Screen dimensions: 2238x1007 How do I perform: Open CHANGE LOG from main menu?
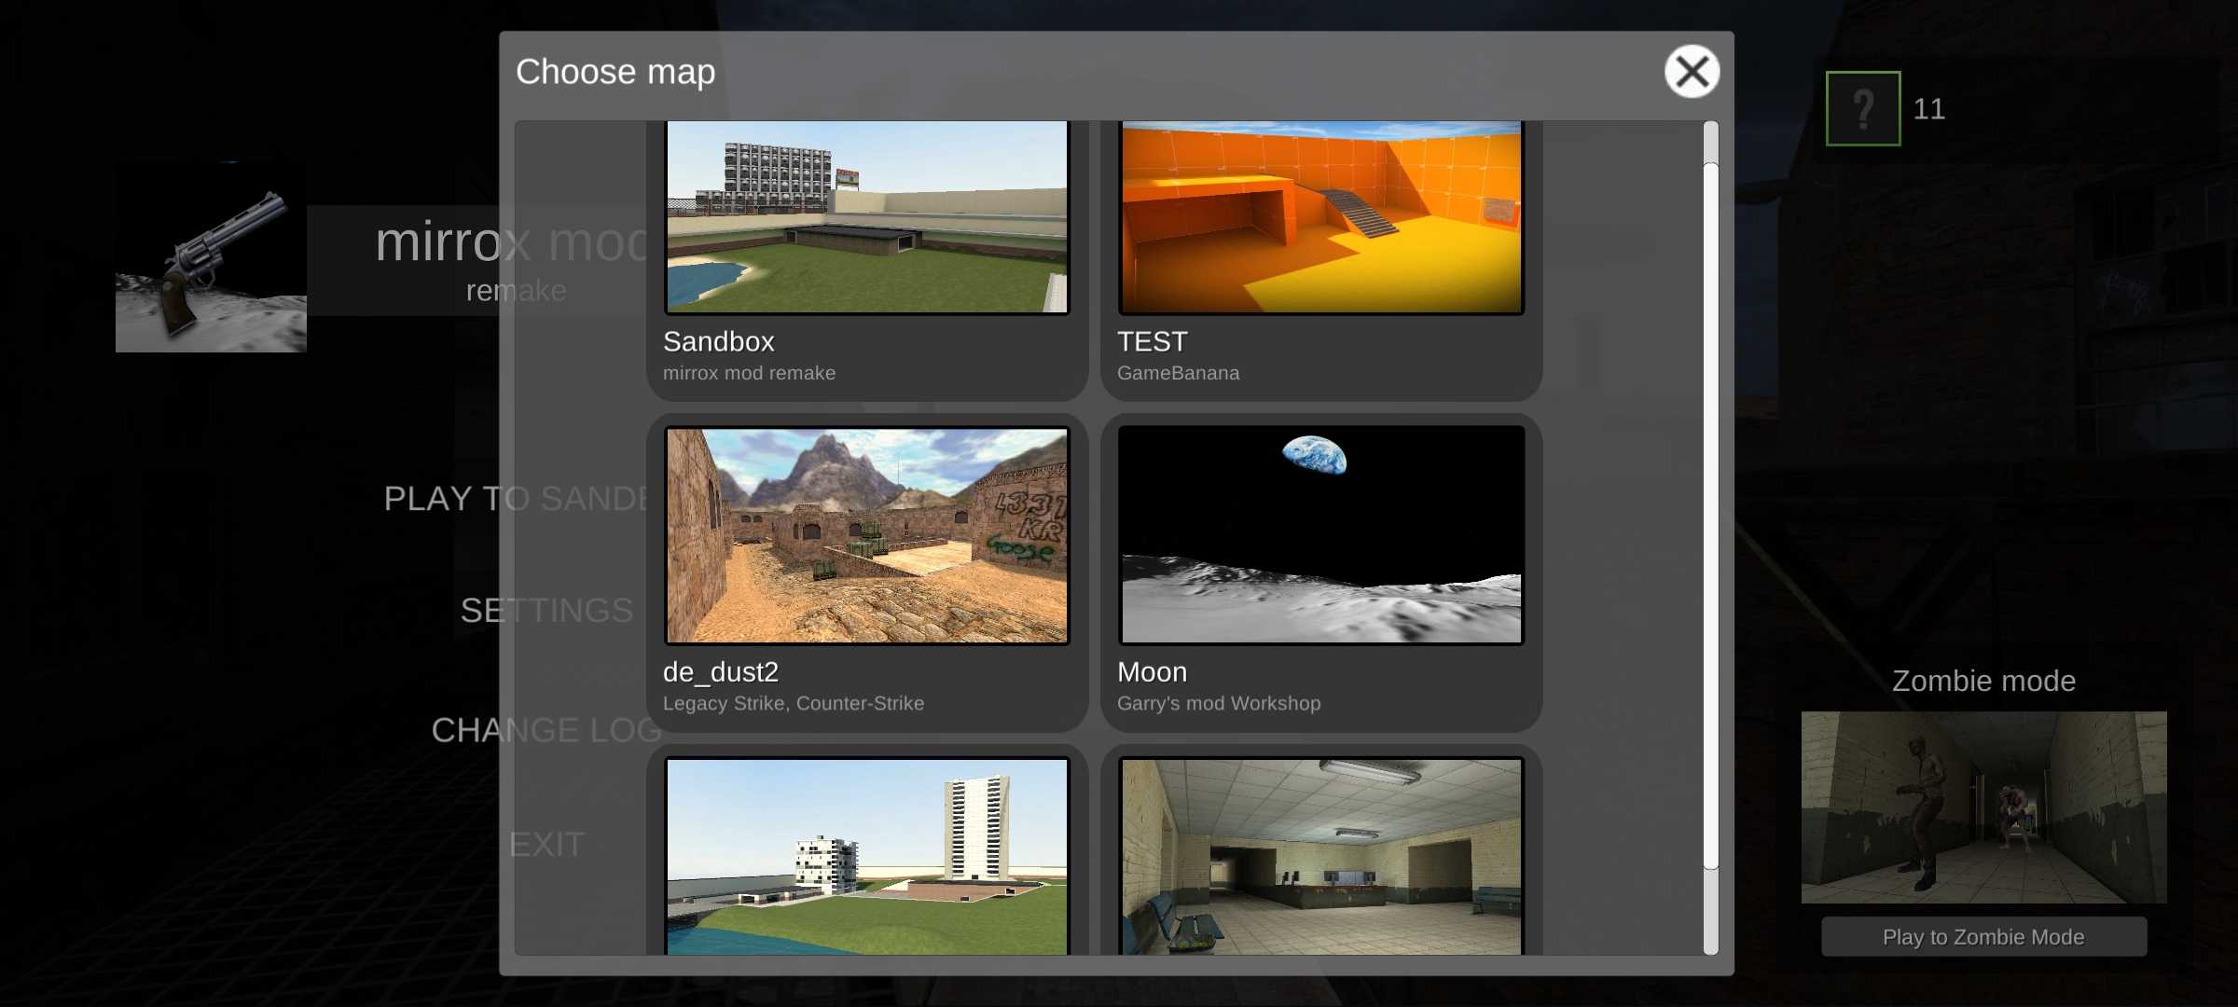[546, 730]
